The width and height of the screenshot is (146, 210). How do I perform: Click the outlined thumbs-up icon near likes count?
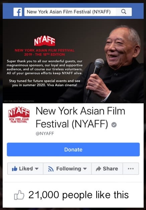pyautogui.click(x=19, y=195)
